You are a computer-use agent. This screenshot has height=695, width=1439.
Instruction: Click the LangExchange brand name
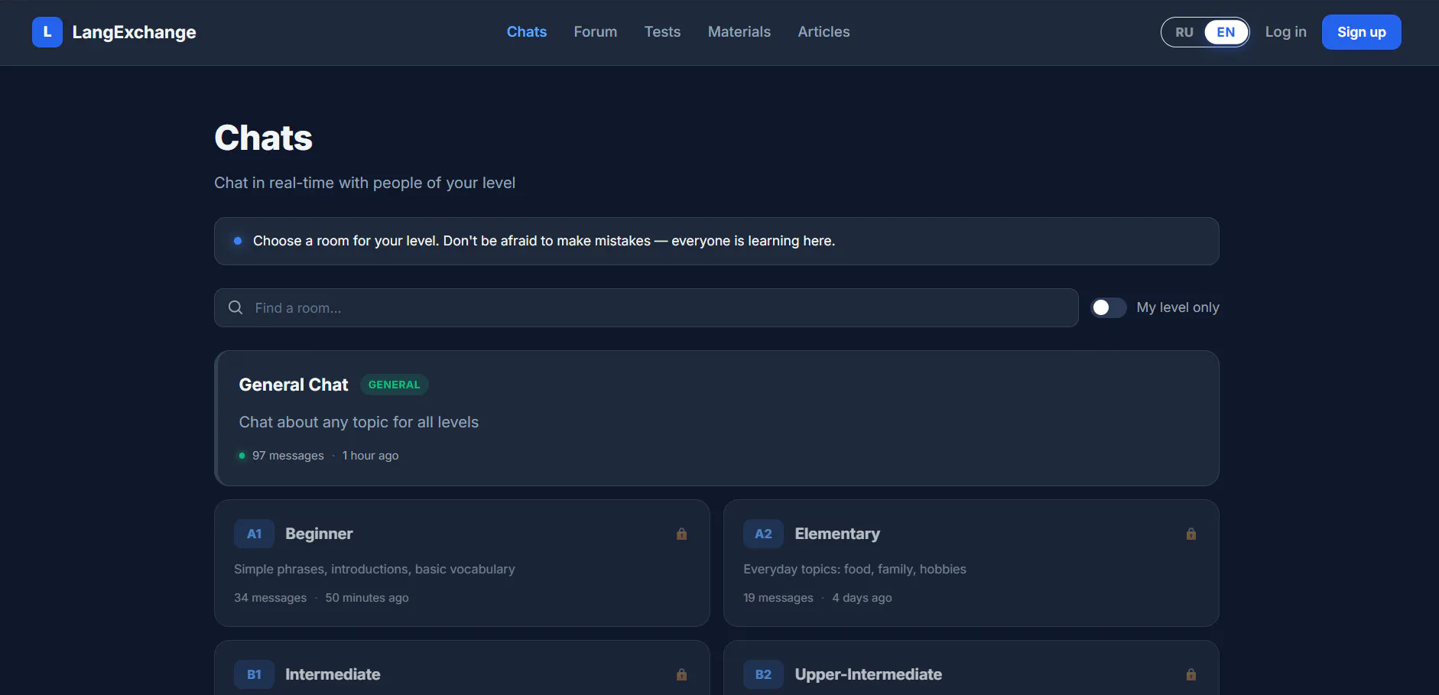135,32
